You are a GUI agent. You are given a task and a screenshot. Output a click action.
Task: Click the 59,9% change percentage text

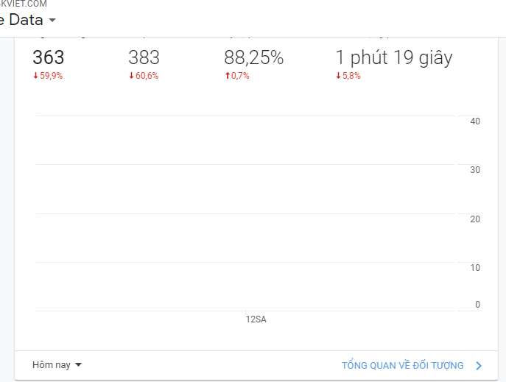pos(52,76)
